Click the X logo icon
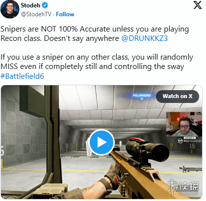The height and width of the screenshot is (201, 206). pyautogui.click(x=198, y=5)
